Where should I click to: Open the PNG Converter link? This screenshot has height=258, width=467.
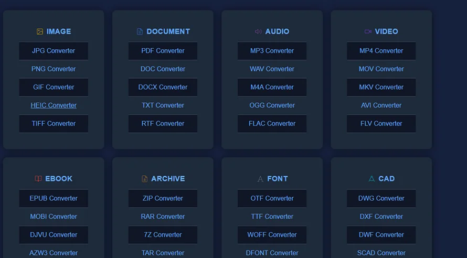pyautogui.click(x=54, y=69)
